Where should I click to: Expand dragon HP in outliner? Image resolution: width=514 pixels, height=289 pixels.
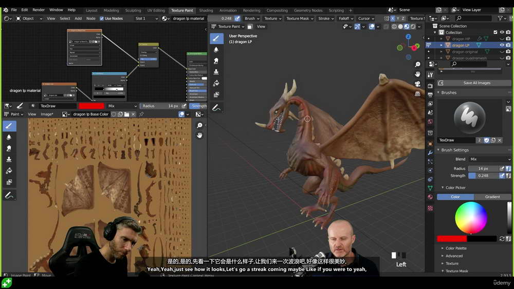tap(441, 38)
